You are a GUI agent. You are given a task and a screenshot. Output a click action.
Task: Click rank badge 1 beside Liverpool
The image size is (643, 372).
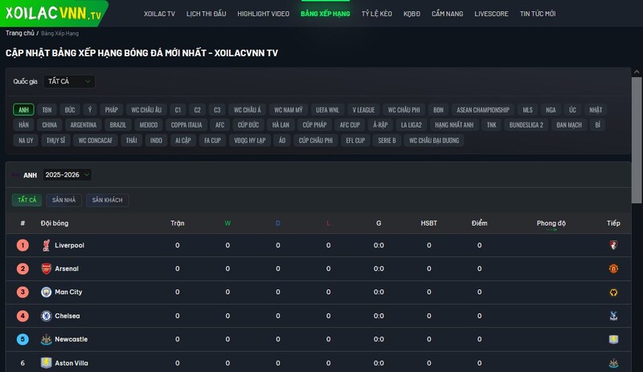pos(23,245)
